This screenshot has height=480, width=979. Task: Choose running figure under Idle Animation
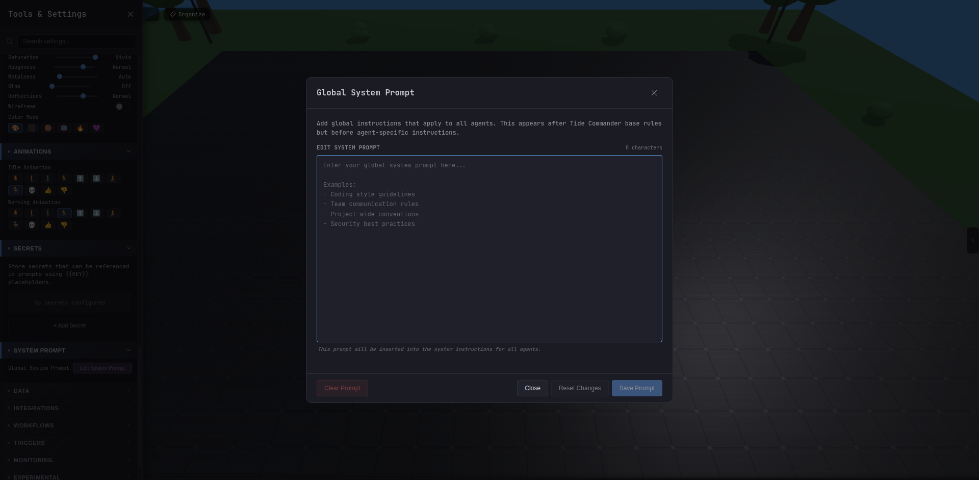click(64, 179)
